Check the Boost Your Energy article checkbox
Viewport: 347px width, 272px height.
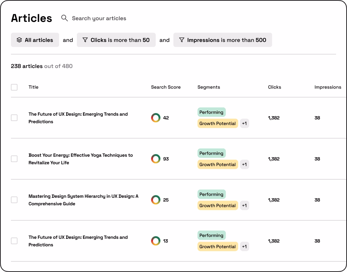(x=14, y=159)
